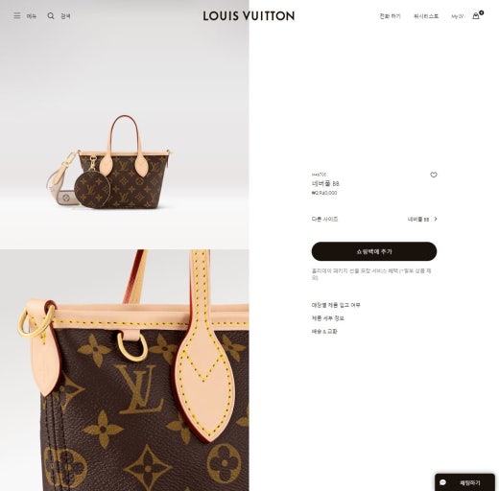Expand 제품 세부 정보 section
Viewport: 499px width, 491px height.
click(328, 318)
